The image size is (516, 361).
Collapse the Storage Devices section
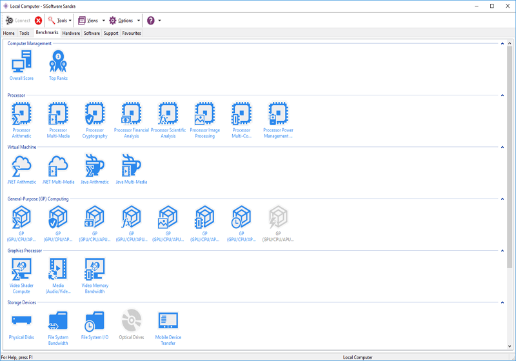tap(502, 302)
